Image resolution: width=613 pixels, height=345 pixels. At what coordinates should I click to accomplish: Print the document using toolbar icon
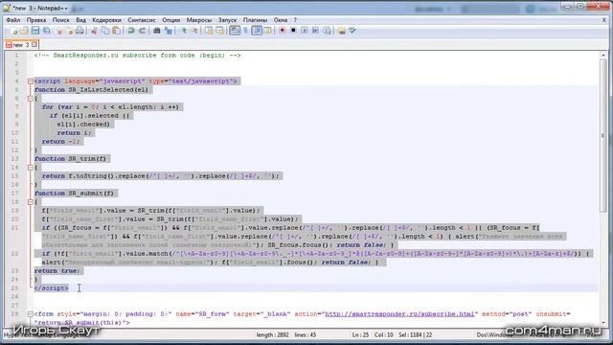[x=79, y=31]
